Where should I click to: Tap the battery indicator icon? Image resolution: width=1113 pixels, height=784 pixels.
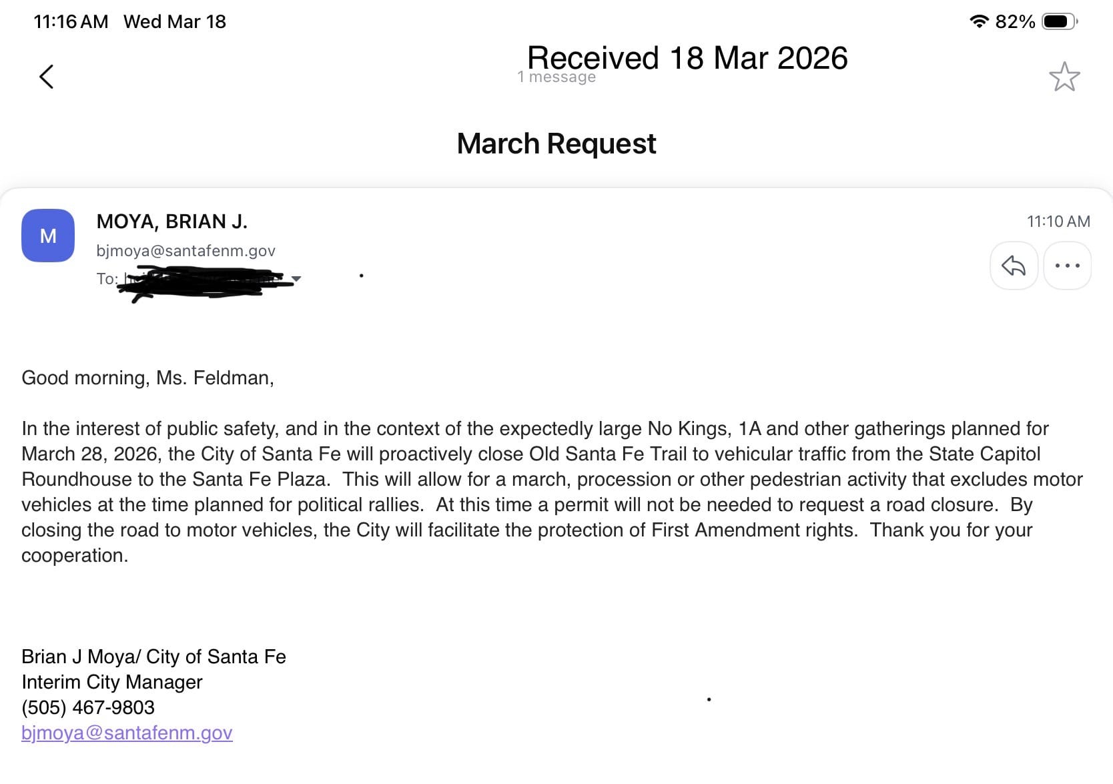[1060, 21]
